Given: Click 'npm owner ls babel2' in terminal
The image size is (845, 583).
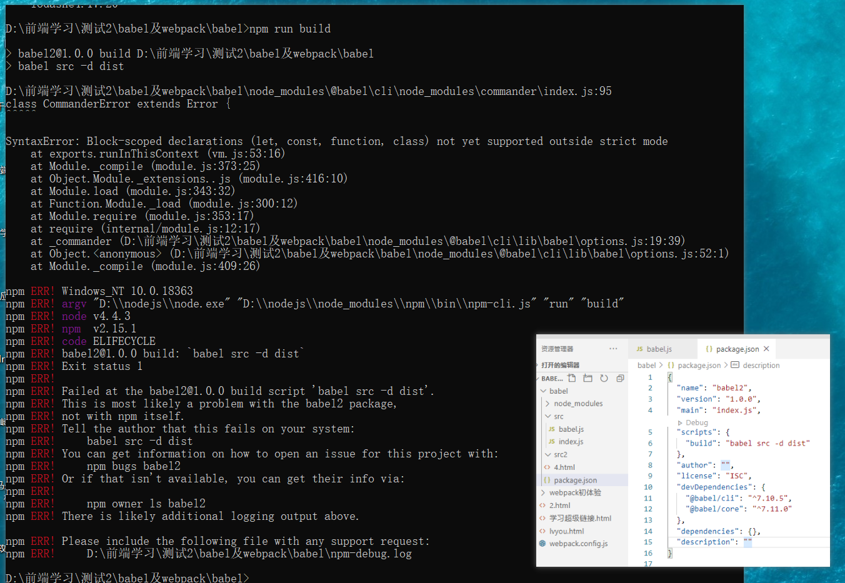Looking at the screenshot, I should [x=146, y=504].
